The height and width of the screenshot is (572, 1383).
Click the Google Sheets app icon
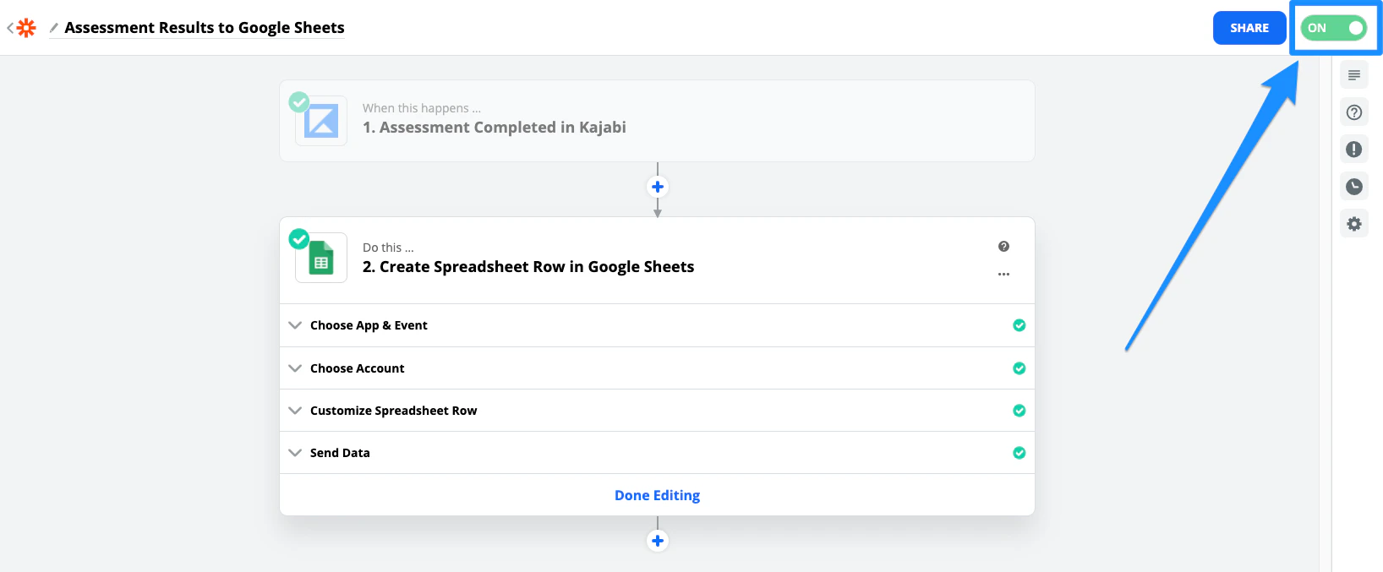[321, 259]
